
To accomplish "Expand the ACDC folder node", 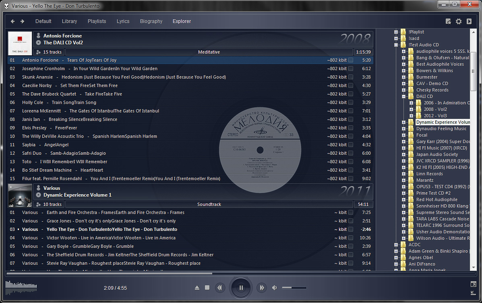I will 396,245.
